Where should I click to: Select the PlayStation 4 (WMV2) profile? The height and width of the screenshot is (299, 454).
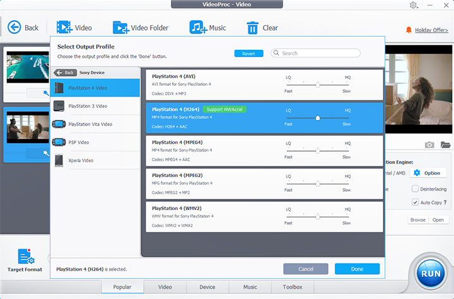264,217
